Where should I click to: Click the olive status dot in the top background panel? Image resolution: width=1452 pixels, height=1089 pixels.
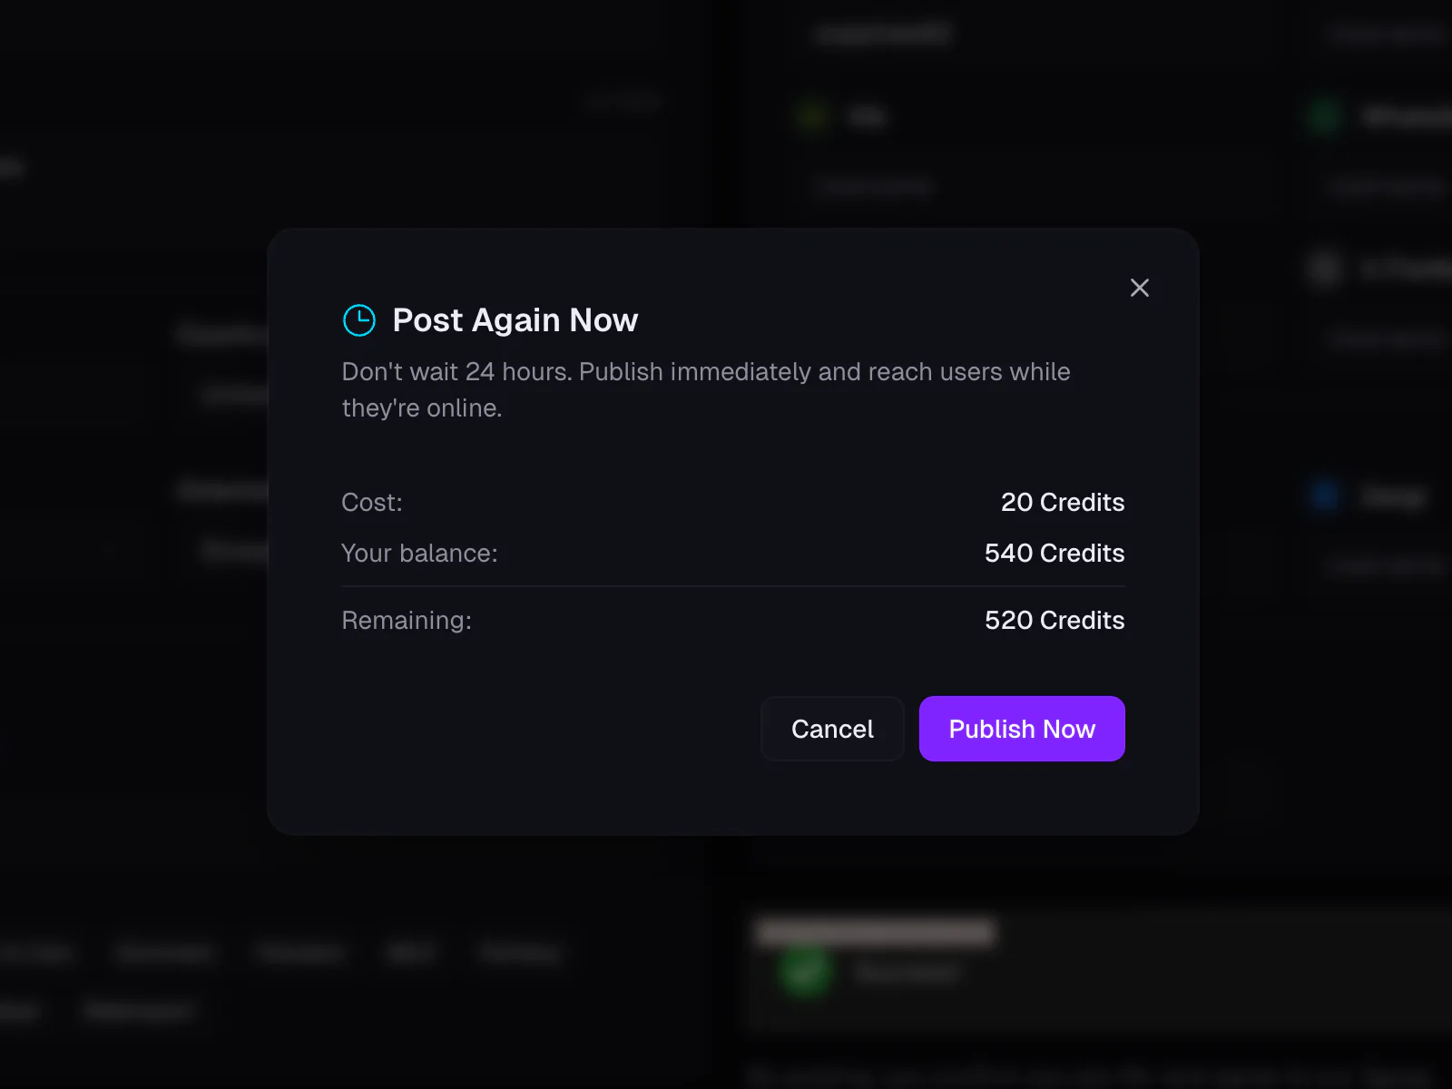[813, 116]
